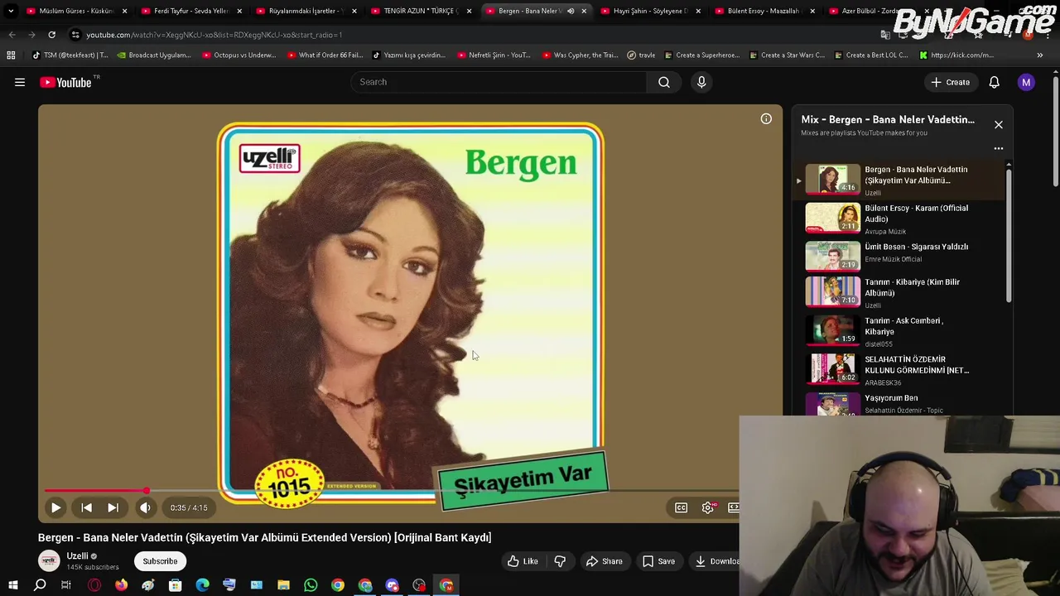Save the video to a playlist
1060x596 pixels.
658,561
